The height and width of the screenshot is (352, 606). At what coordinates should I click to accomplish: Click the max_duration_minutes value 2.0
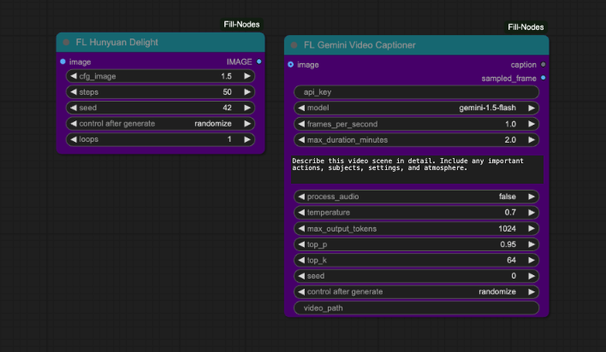pos(510,140)
